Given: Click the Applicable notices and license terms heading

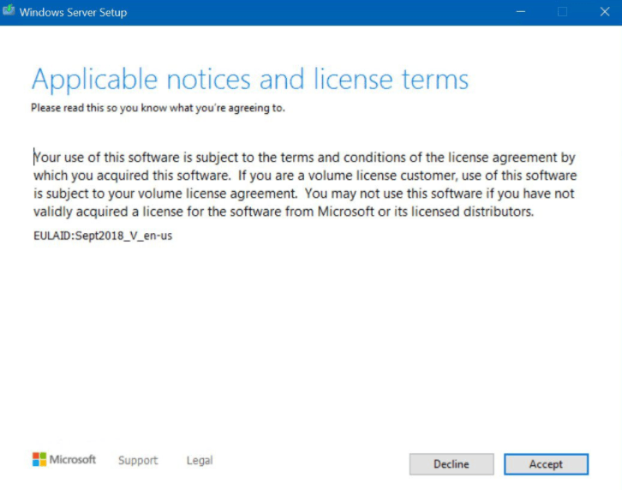Looking at the screenshot, I should (x=250, y=80).
